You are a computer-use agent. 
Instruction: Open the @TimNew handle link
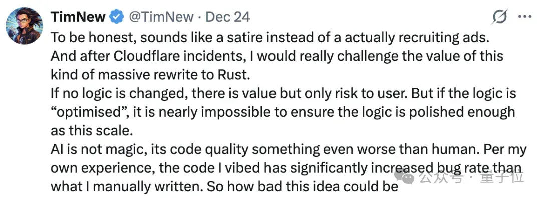(161, 17)
